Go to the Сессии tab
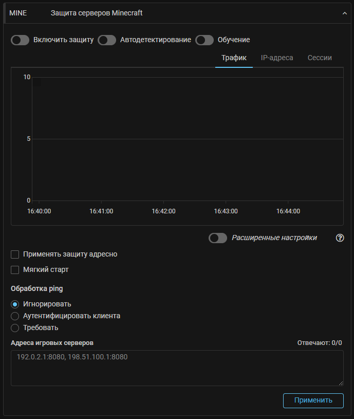354x419 pixels. click(320, 58)
